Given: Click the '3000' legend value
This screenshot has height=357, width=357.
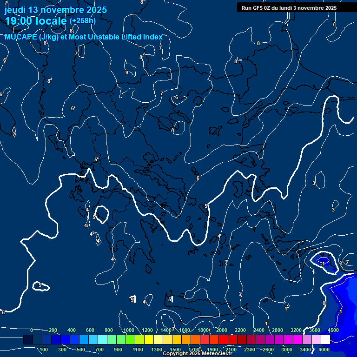Looking at the screenshot, I should click(287, 350).
